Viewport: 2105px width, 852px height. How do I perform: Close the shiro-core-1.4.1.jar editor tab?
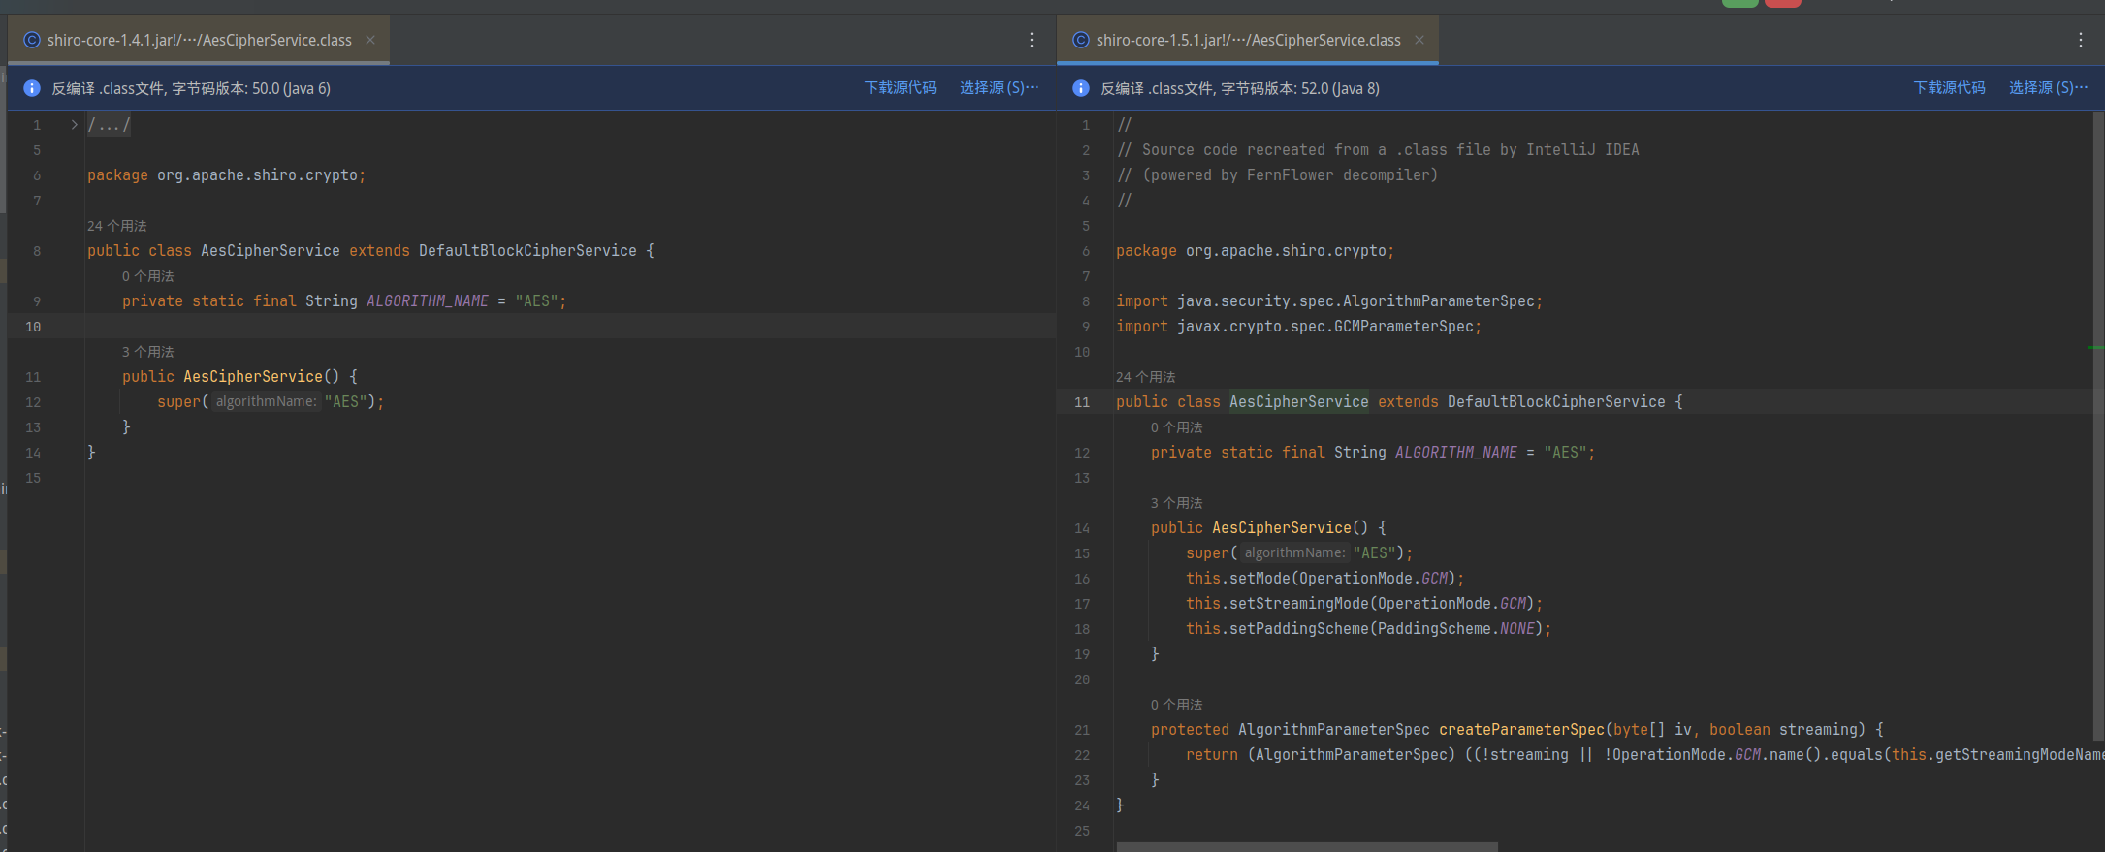point(370,40)
